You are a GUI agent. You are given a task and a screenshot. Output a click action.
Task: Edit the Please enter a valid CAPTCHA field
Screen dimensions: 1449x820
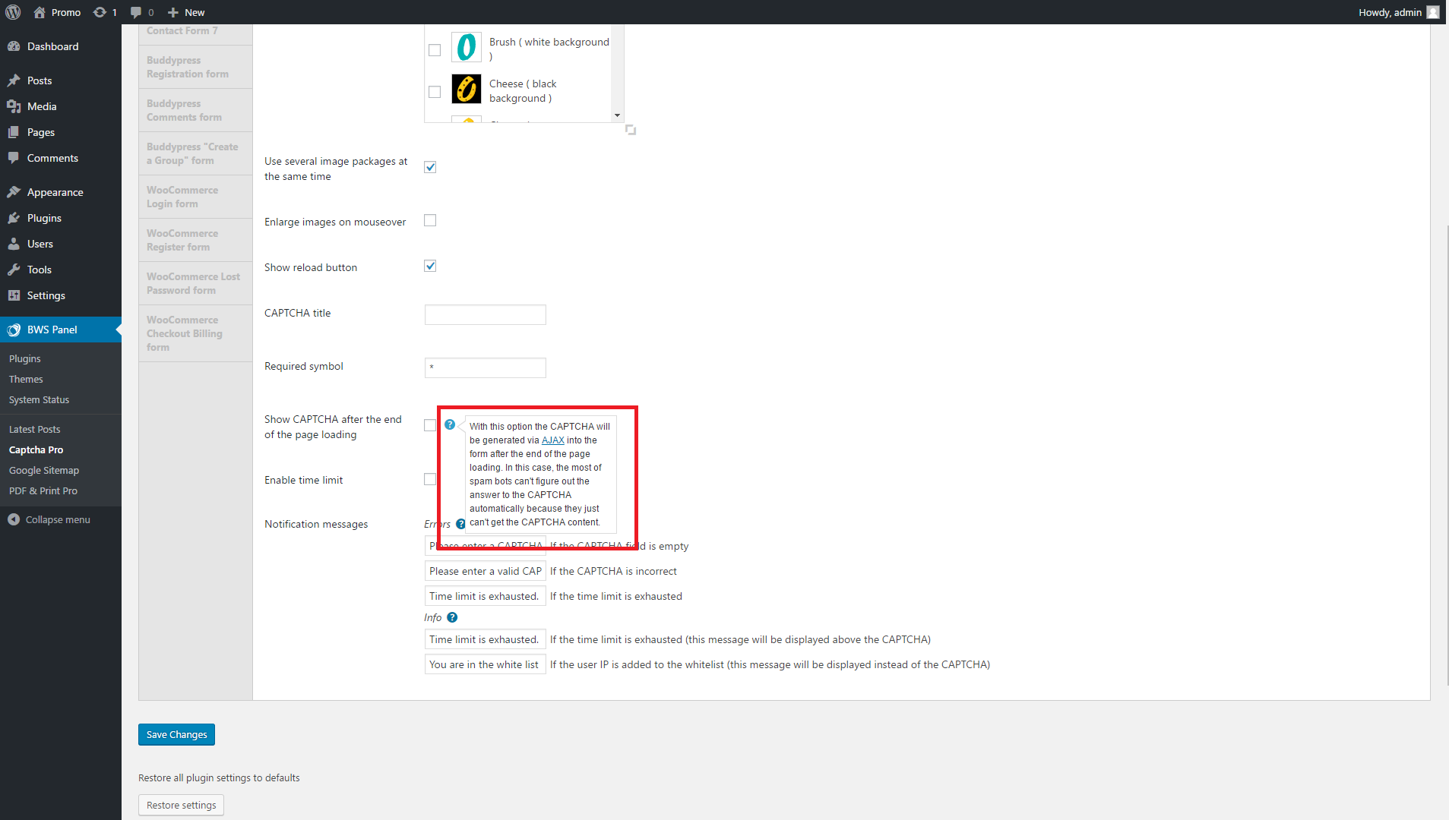[x=485, y=571]
